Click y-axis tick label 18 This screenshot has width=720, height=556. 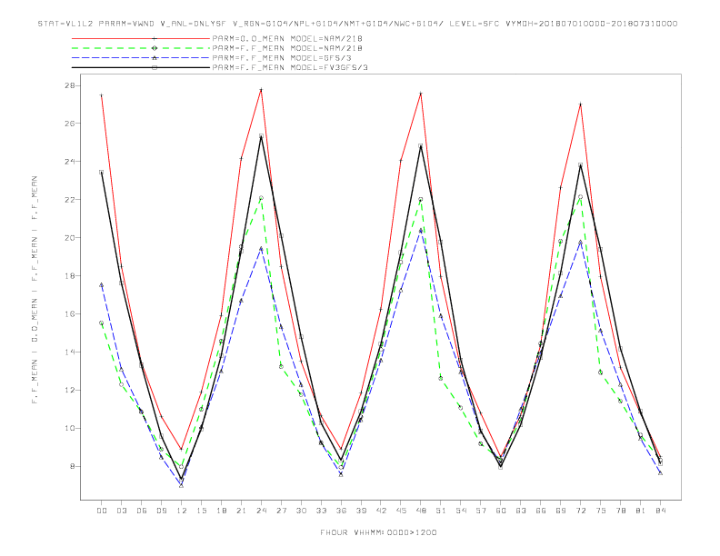tap(70, 275)
